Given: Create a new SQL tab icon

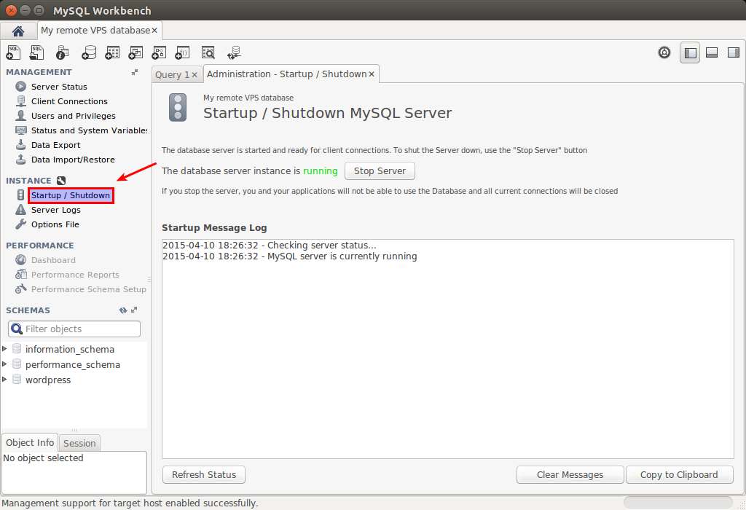Looking at the screenshot, I should pos(13,52).
